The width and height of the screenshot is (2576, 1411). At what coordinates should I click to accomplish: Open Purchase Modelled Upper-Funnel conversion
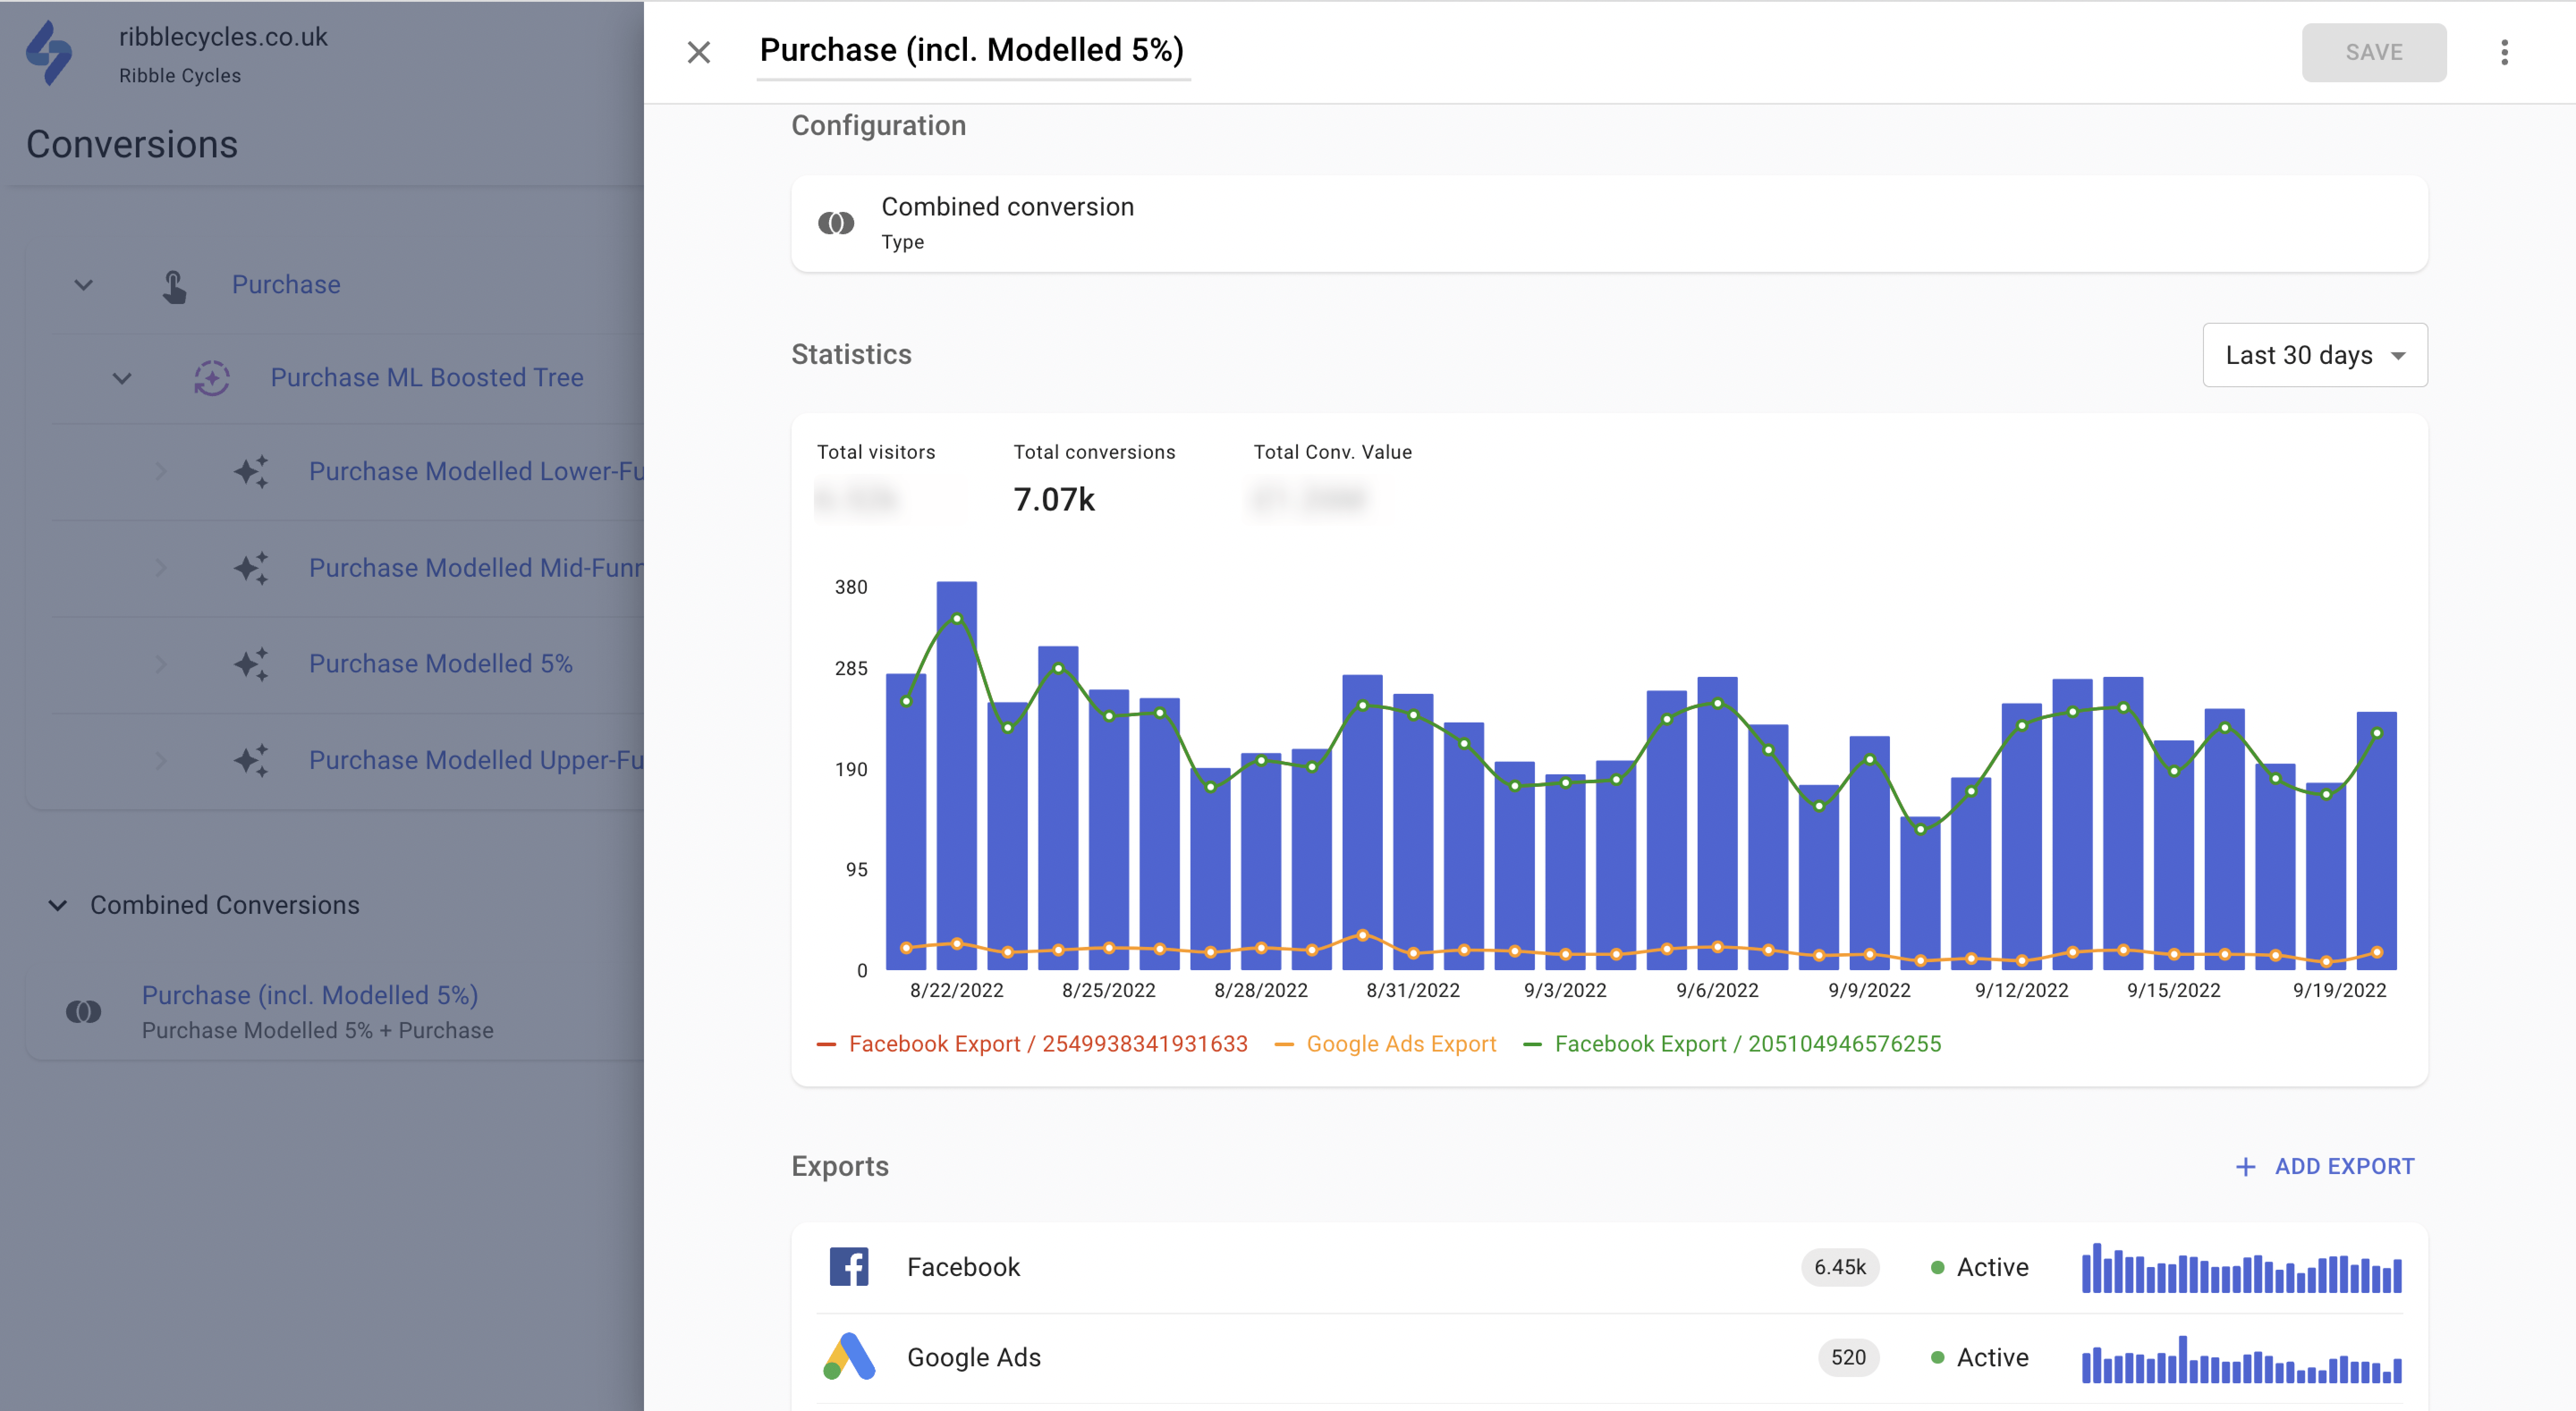pos(476,760)
